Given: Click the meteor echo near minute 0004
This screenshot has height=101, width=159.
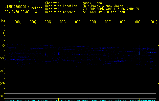Looking at the screenshot, I should [58, 54].
